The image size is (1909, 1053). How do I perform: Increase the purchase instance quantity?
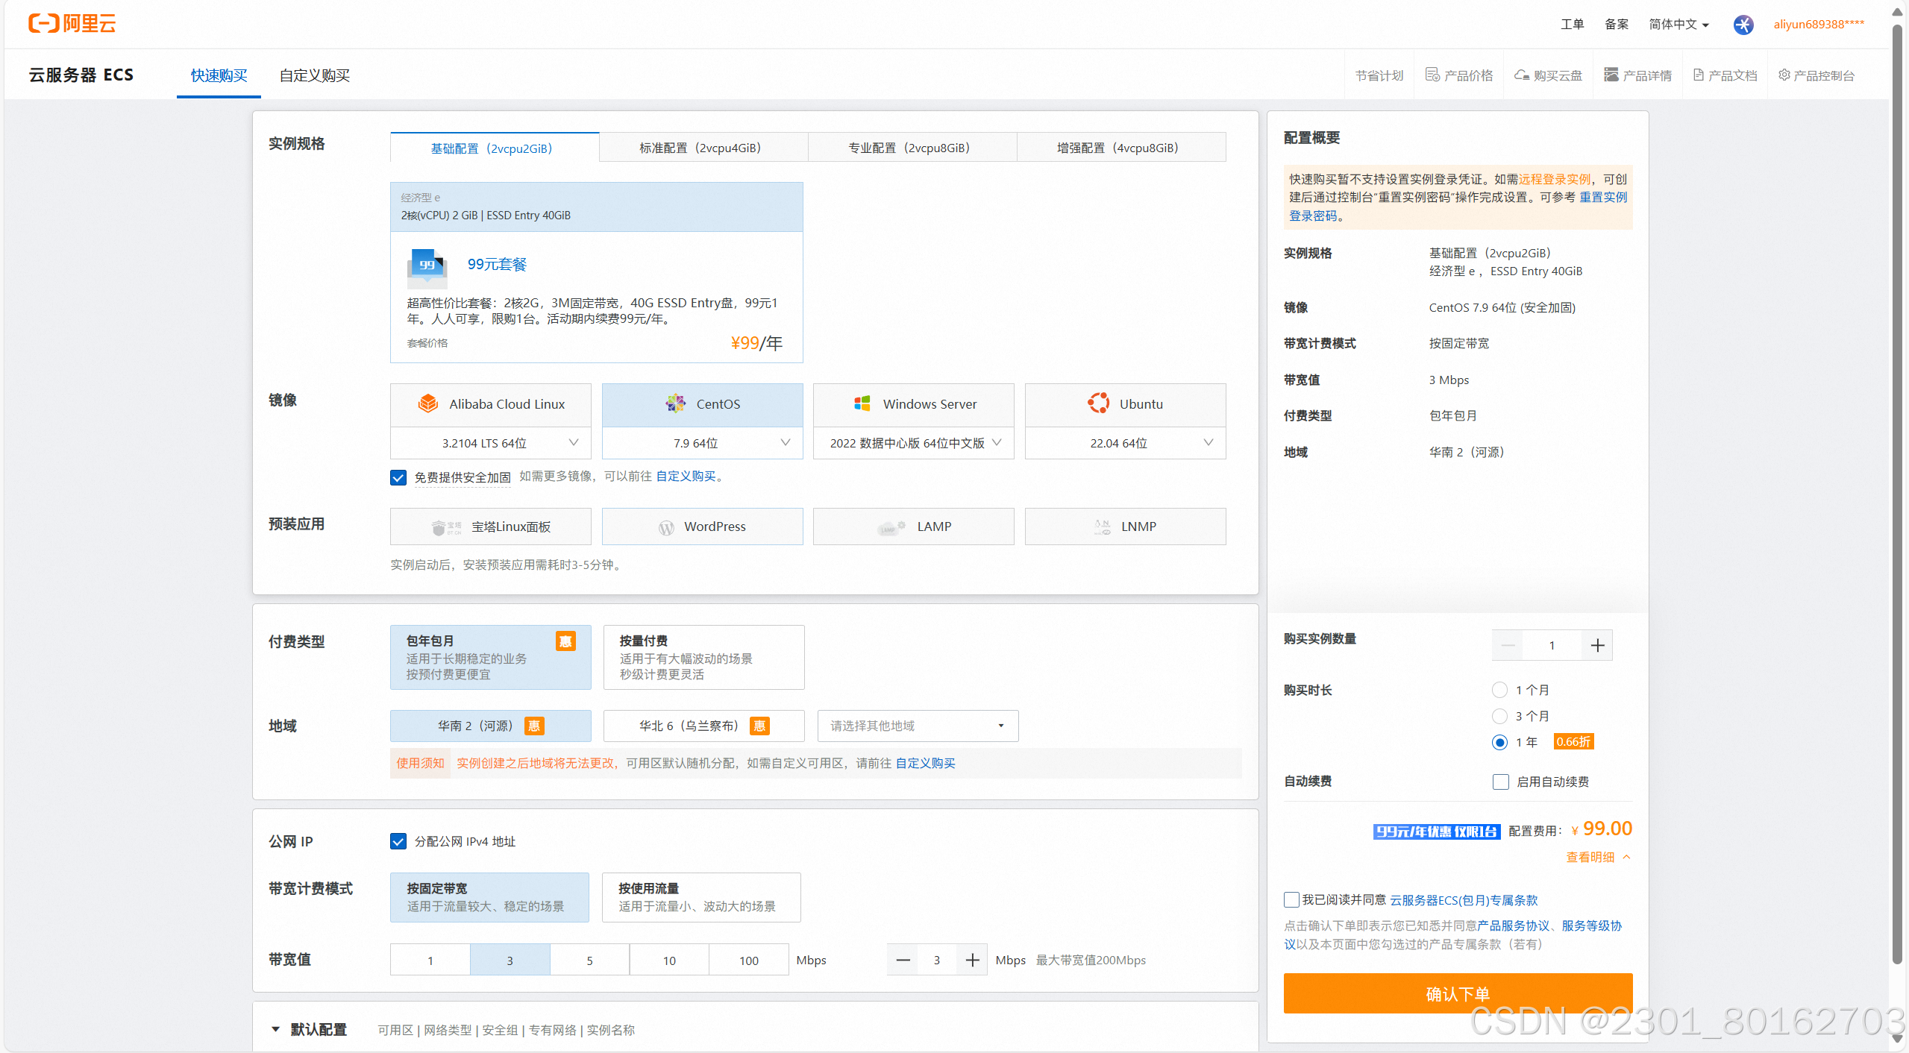(1597, 645)
